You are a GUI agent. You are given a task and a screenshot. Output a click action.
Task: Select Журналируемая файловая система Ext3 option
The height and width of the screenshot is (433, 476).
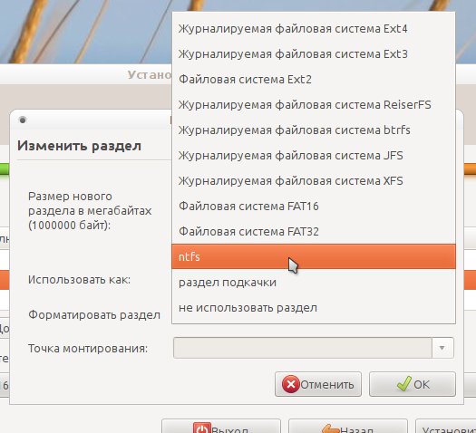(x=314, y=54)
